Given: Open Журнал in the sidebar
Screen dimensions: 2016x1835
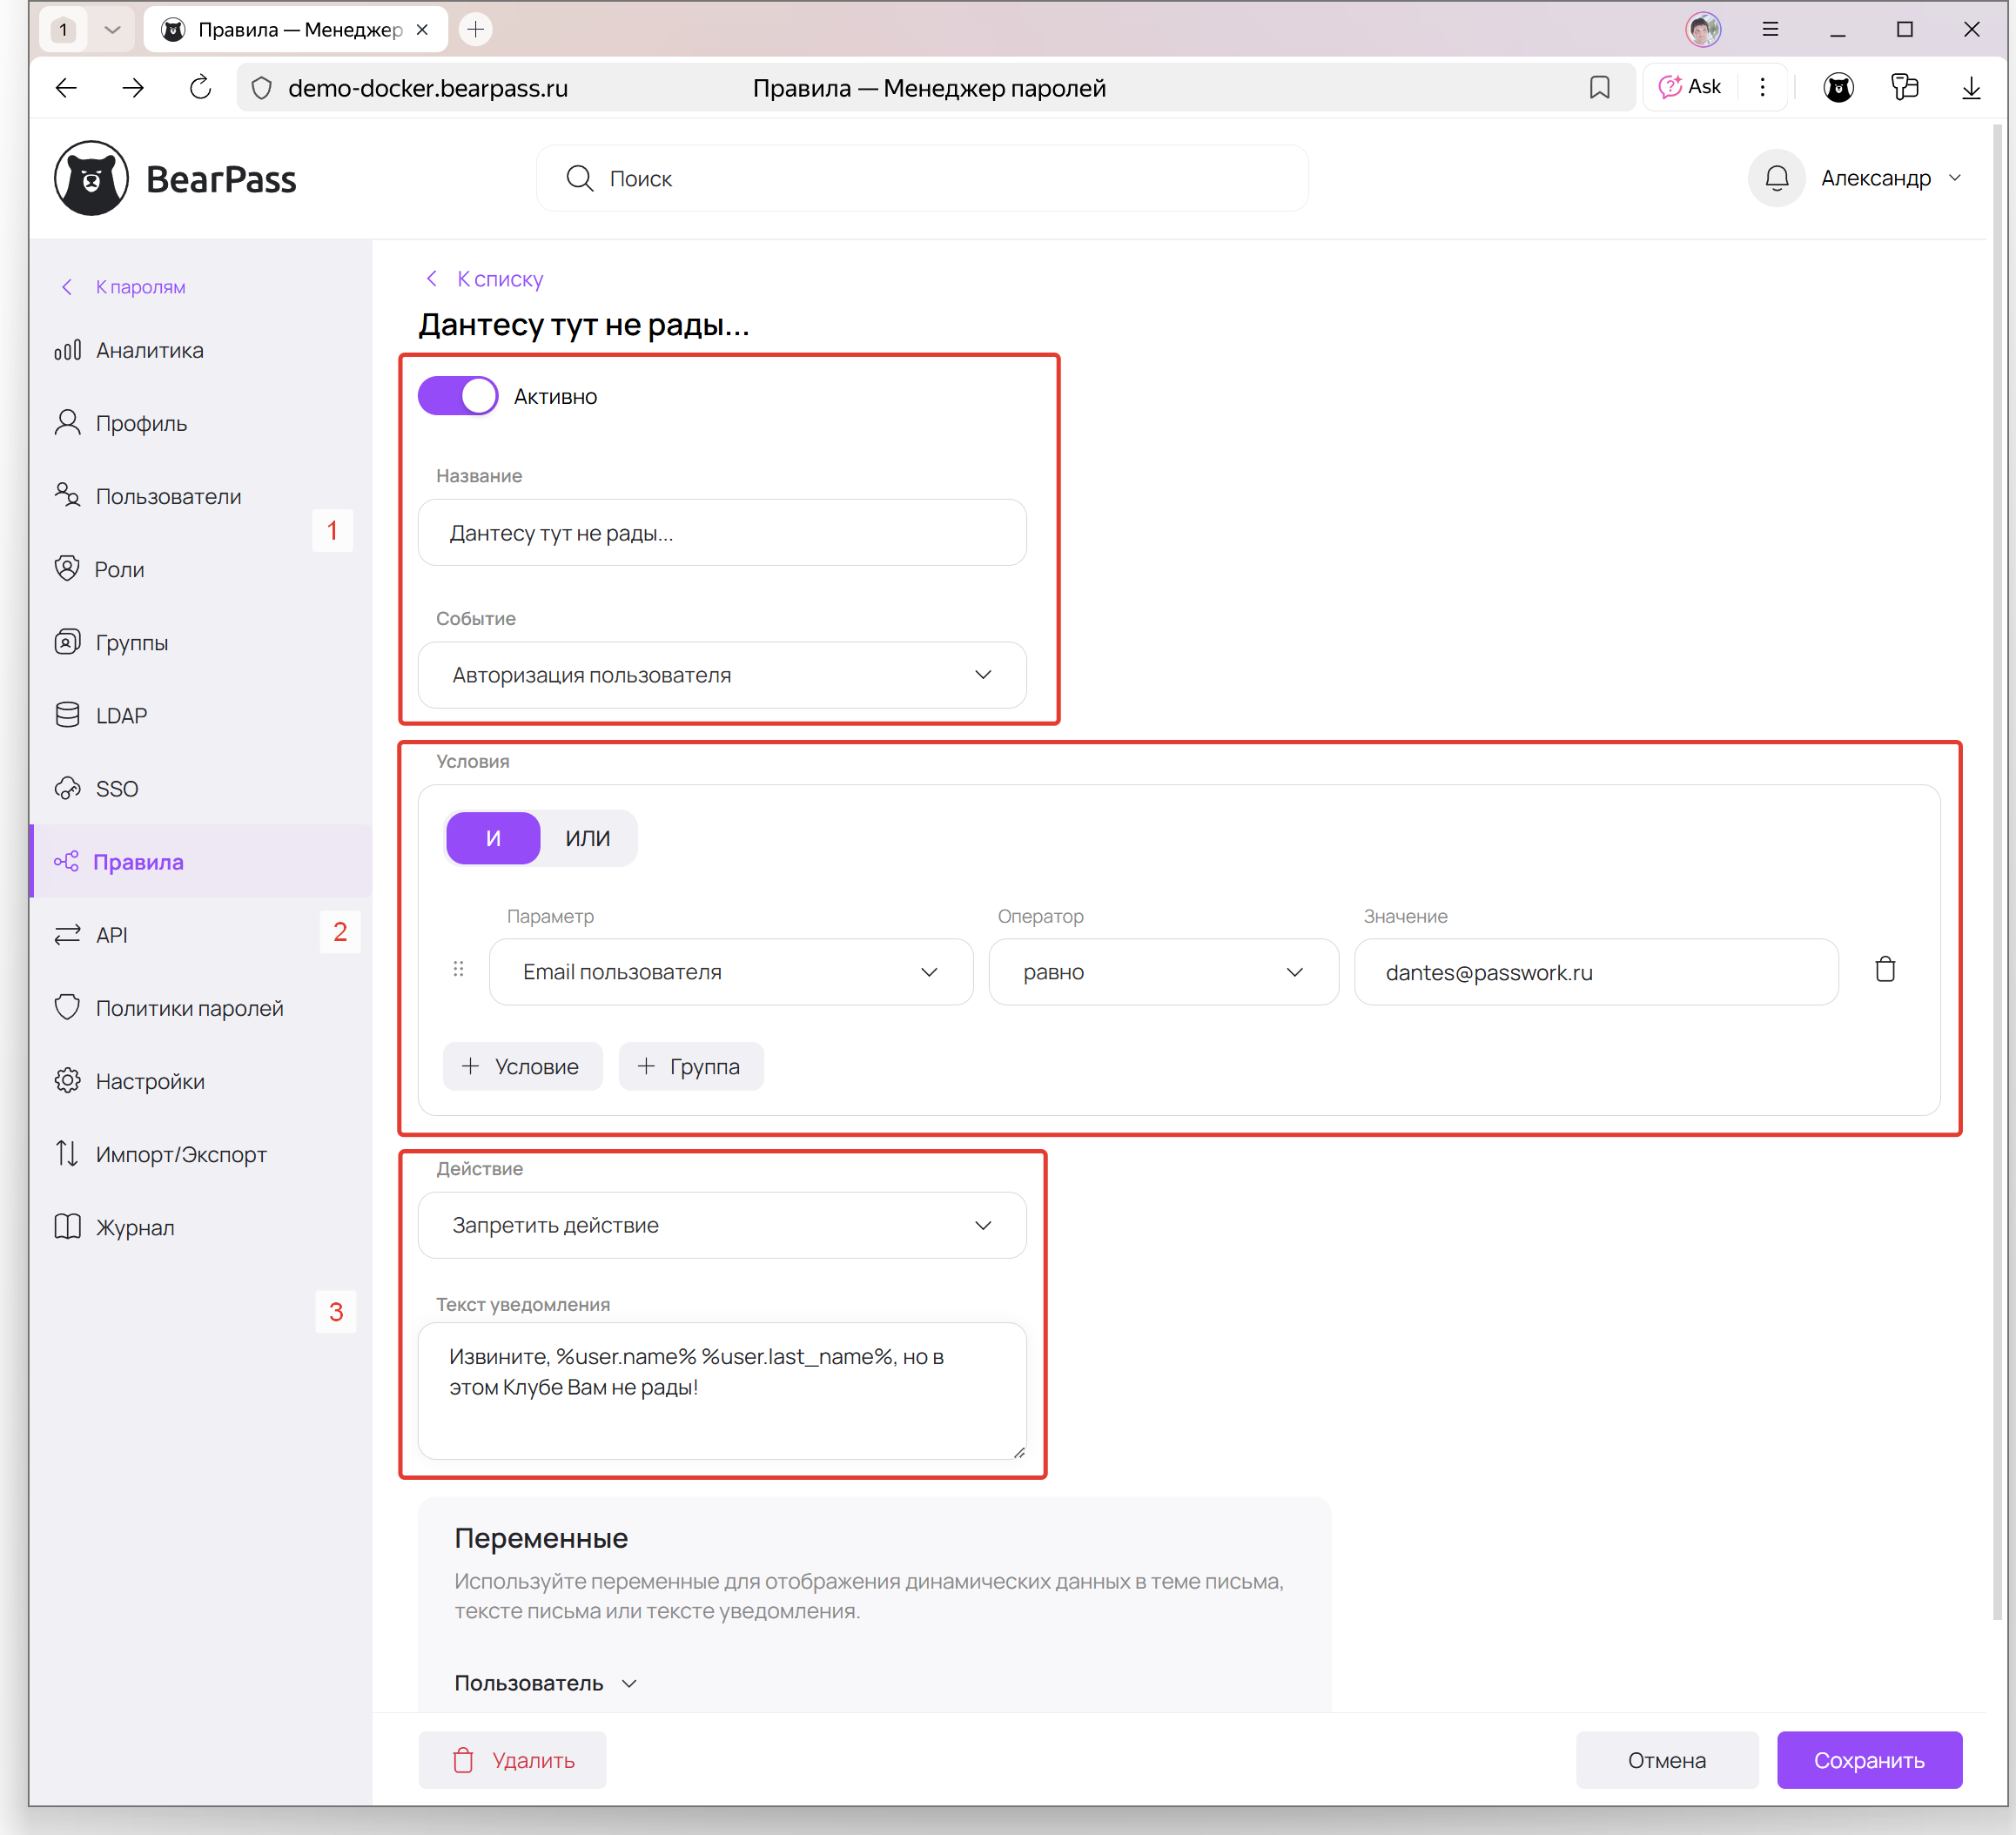Looking at the screenshot, I should [135, 1227].
